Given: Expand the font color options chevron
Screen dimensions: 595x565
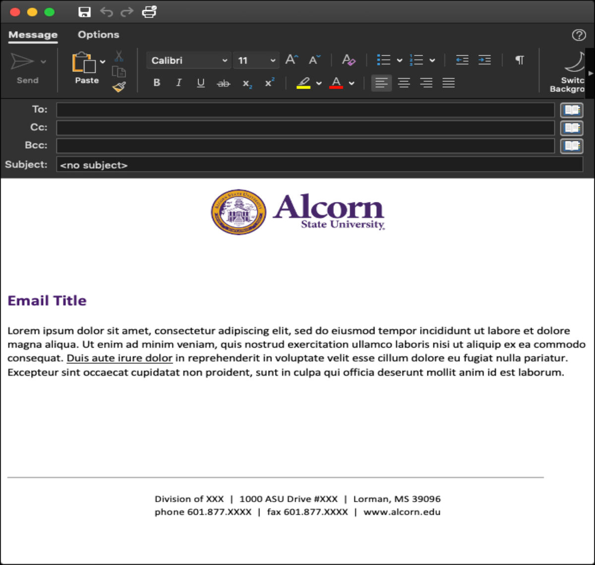Looking at the screenshot, I should point(351,83).
